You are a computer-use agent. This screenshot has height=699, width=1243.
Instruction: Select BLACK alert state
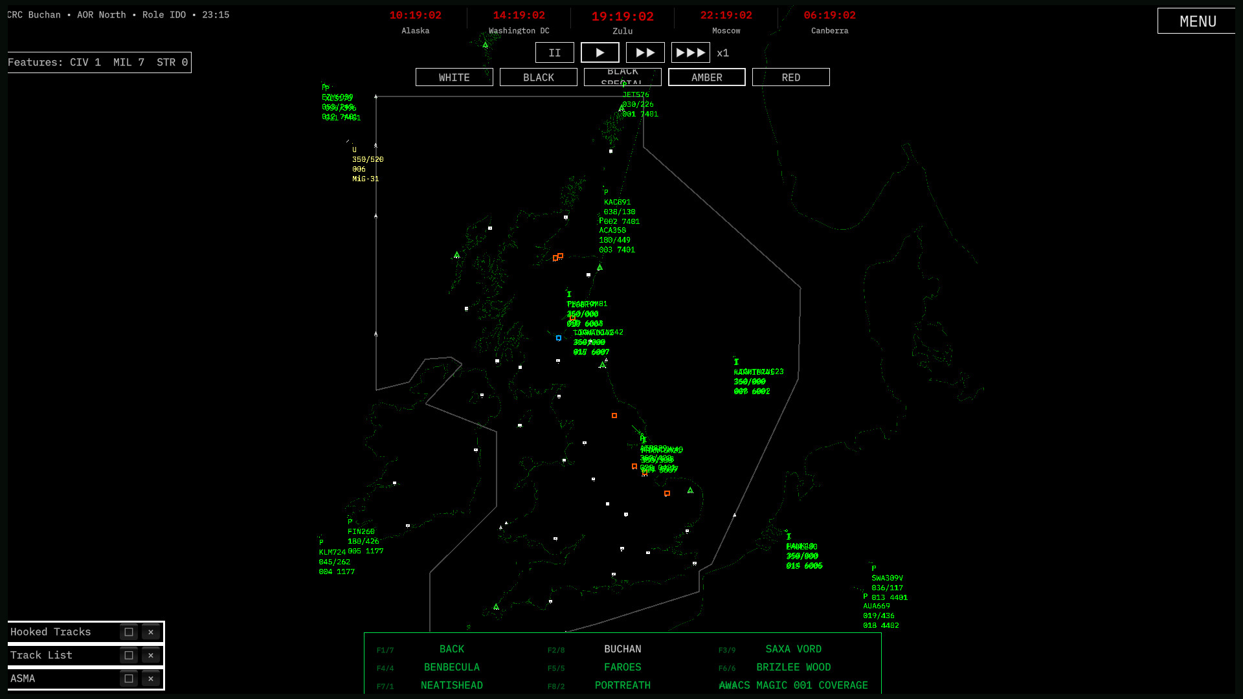538,77
